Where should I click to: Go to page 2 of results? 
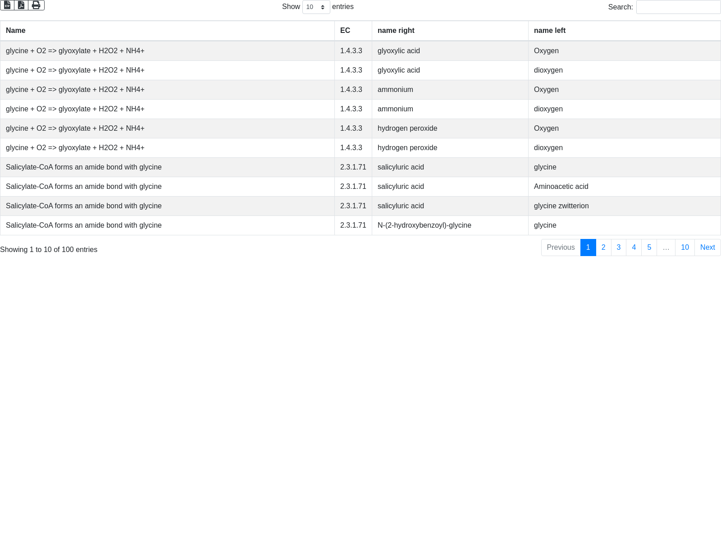pos(603,248)
